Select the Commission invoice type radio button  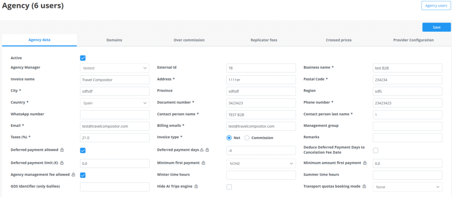[247, 138]
